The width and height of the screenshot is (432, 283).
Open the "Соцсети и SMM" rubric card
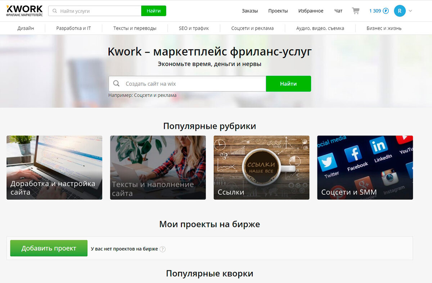[365, 168]
